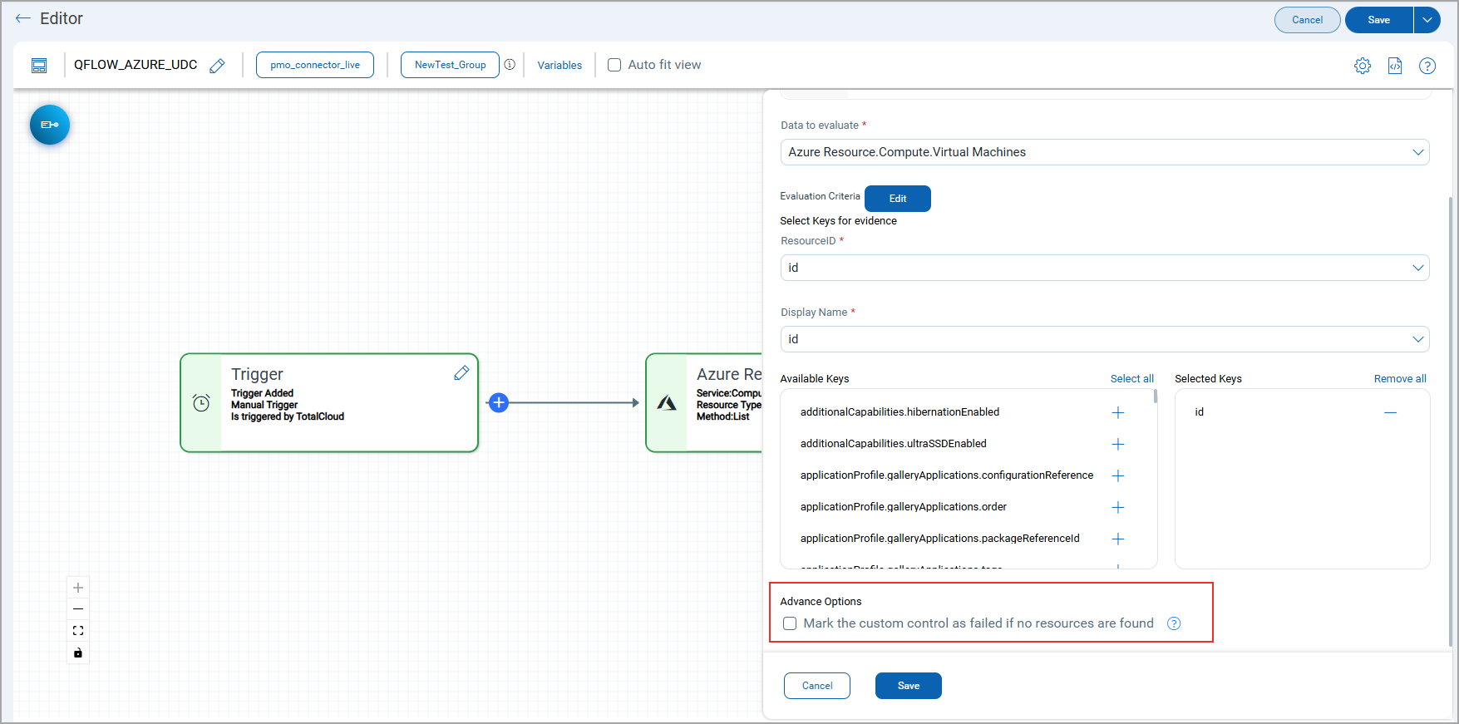Click Select all for Available Keys

(1131, 379)
